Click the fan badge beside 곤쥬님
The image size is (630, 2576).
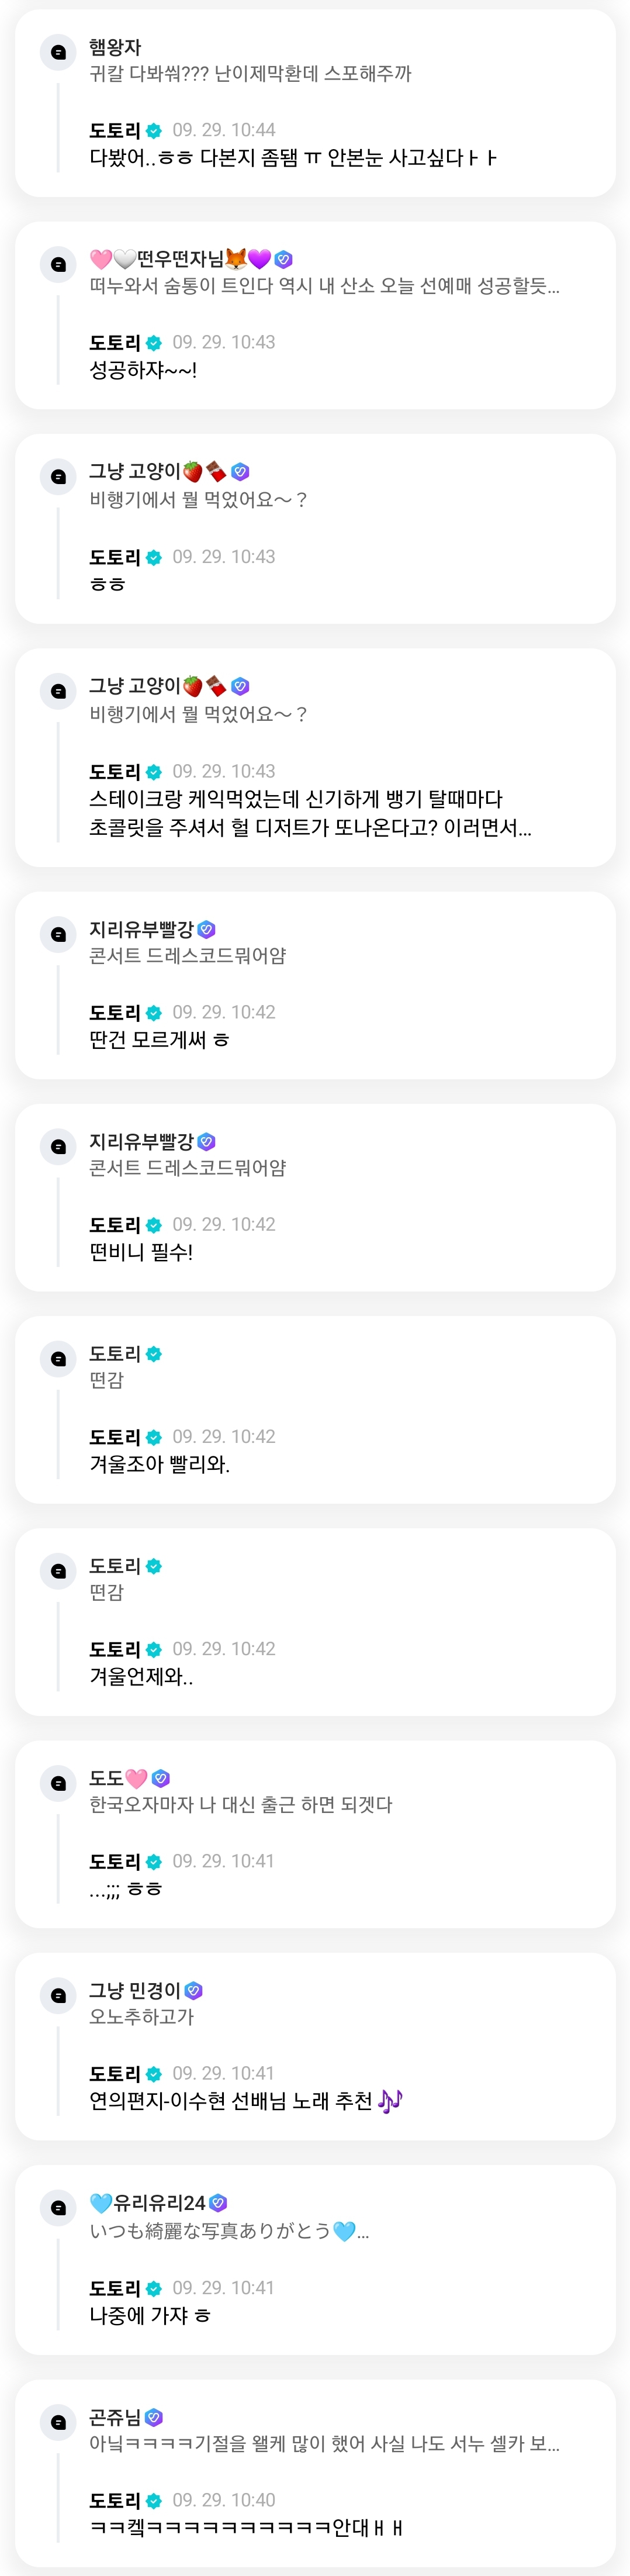tap(154, 2417)
